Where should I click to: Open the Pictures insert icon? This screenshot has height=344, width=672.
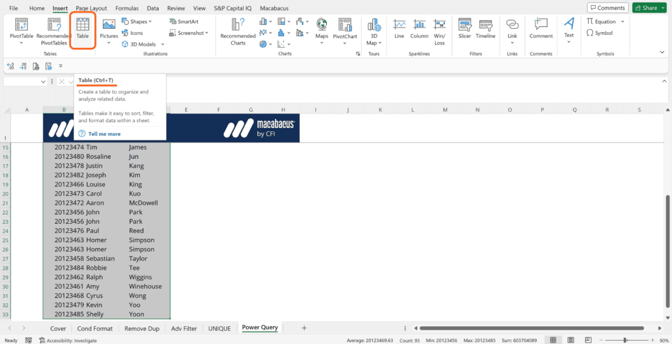(109, 28)
